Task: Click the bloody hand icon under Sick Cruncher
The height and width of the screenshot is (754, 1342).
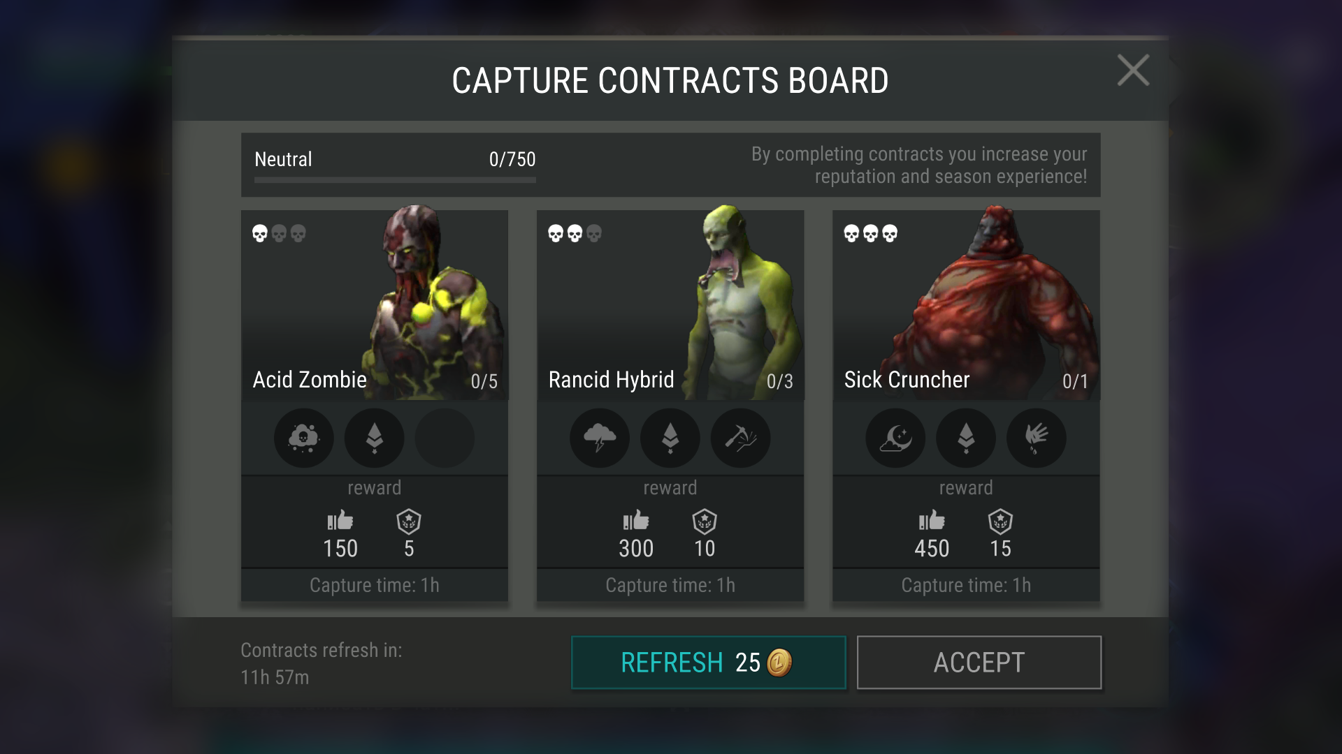Action: point(1037,438)
